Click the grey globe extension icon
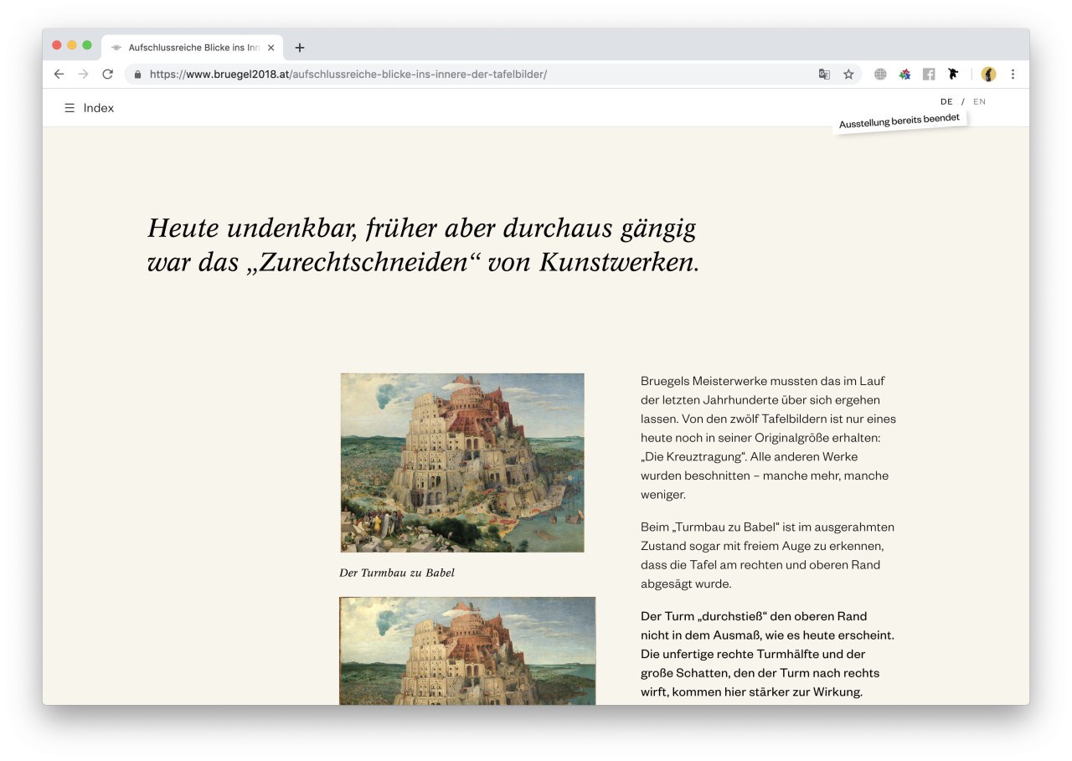Screen dimensions: 1072x761 click(x=880, y=74)
